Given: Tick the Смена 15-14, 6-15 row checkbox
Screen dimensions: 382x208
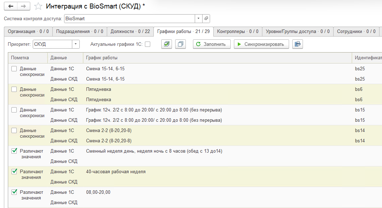Looking at the screenshot, I should point(14,69).
